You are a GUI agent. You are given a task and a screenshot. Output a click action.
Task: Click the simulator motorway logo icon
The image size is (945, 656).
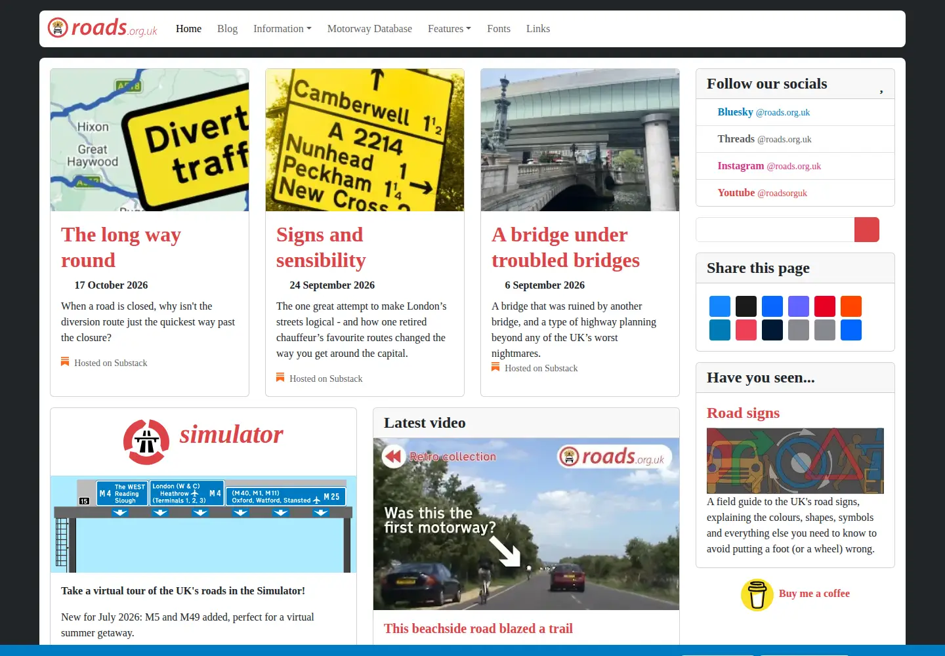(x=146, y=442)
